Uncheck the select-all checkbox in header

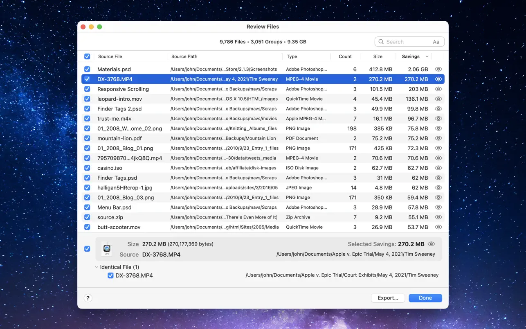(x=87, y=56)
